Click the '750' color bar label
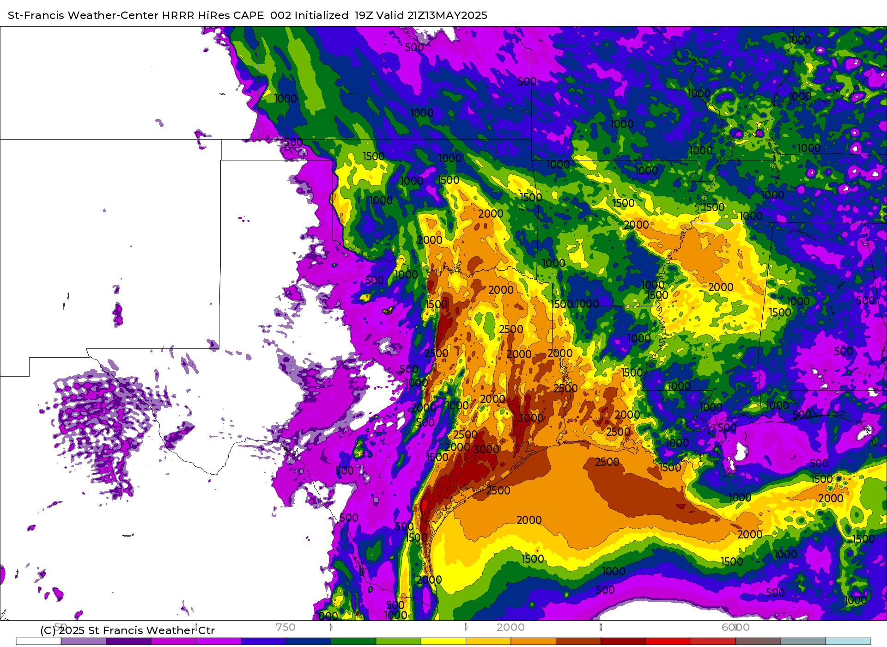Viewport: 887px width, 647px height. [x=286, y=627]
